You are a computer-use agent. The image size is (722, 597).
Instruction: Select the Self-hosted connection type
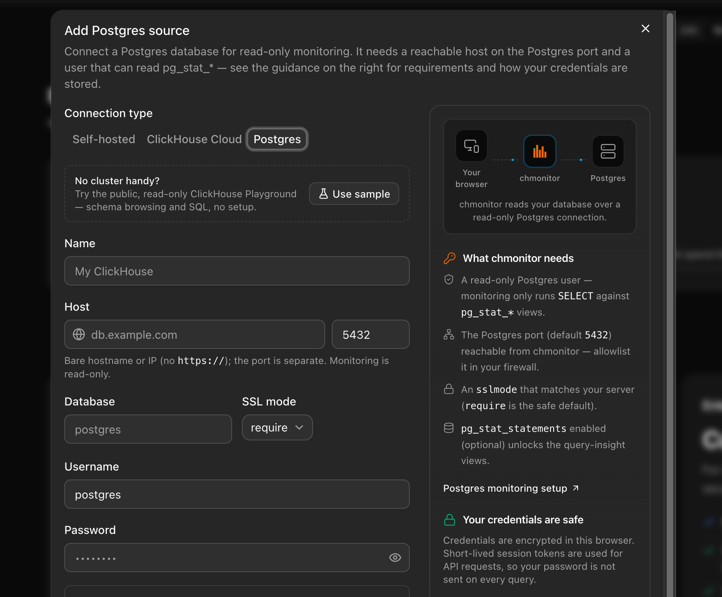click(x=104, y=139)
